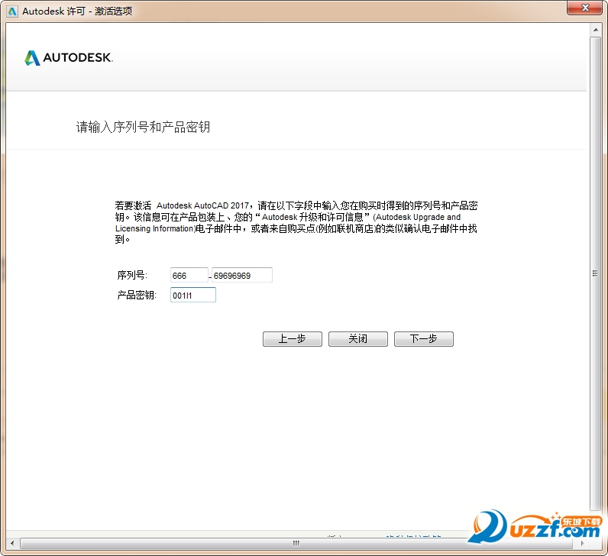Focus the serial number field containing 666
The image size is (608, 556).
189,275
